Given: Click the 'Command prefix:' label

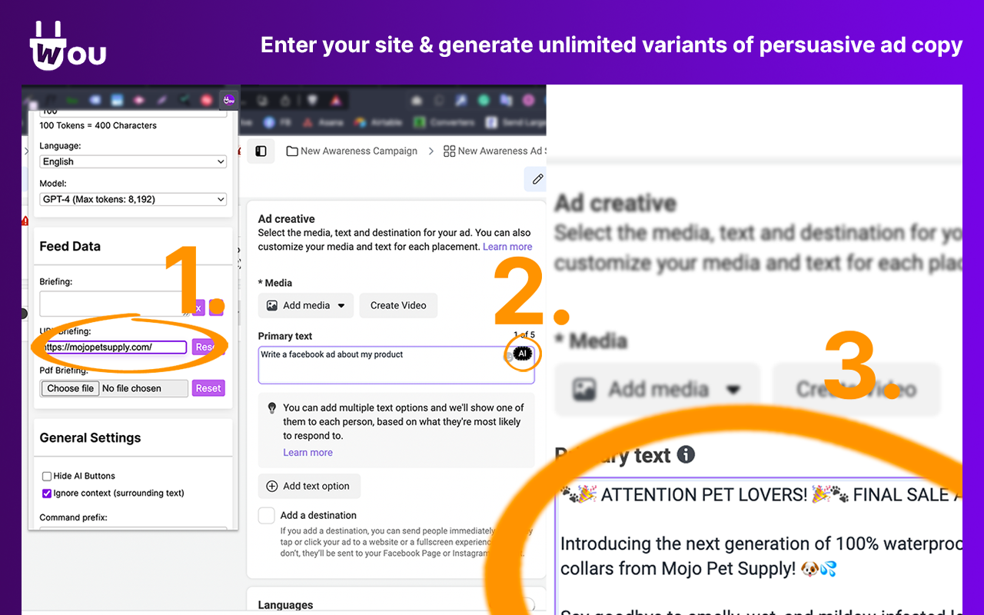Looking at the screenshot, I should [73, 517].
